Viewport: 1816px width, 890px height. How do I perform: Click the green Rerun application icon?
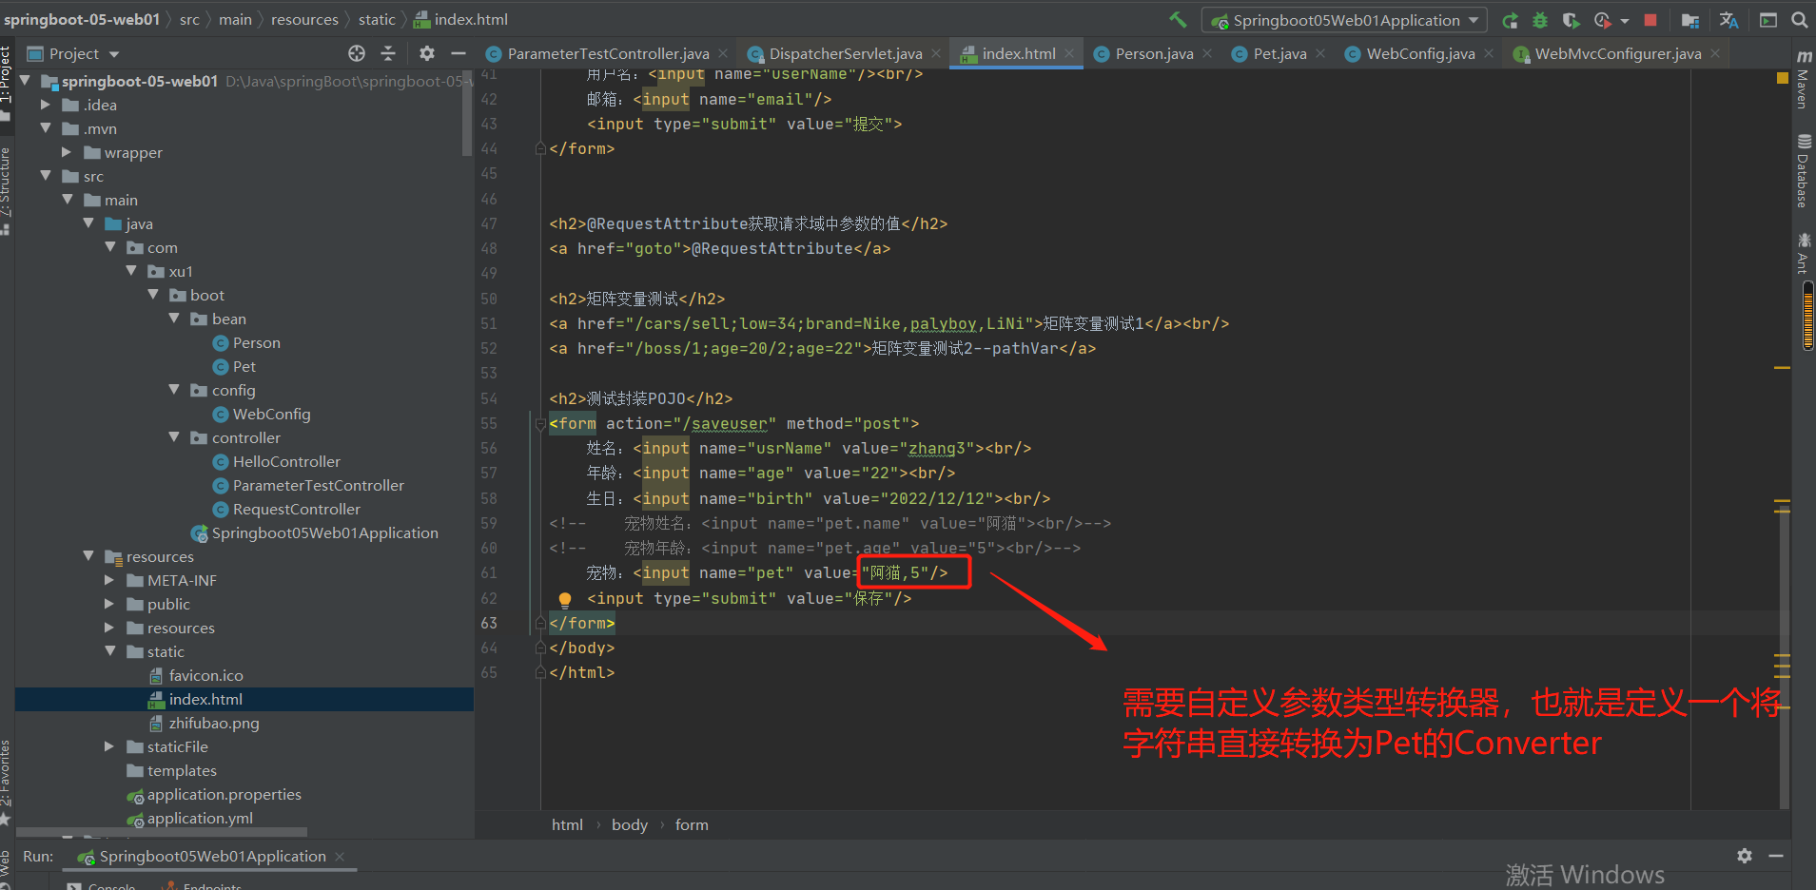point(1510,20)
